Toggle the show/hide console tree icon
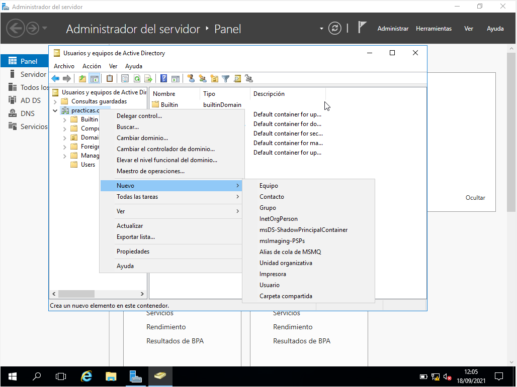Image resolution: width=517 pixels, height=387 pixels. [94, 78]
